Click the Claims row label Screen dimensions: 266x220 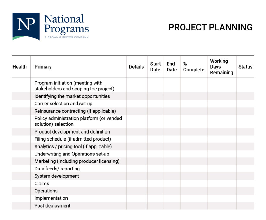point(42,183)
